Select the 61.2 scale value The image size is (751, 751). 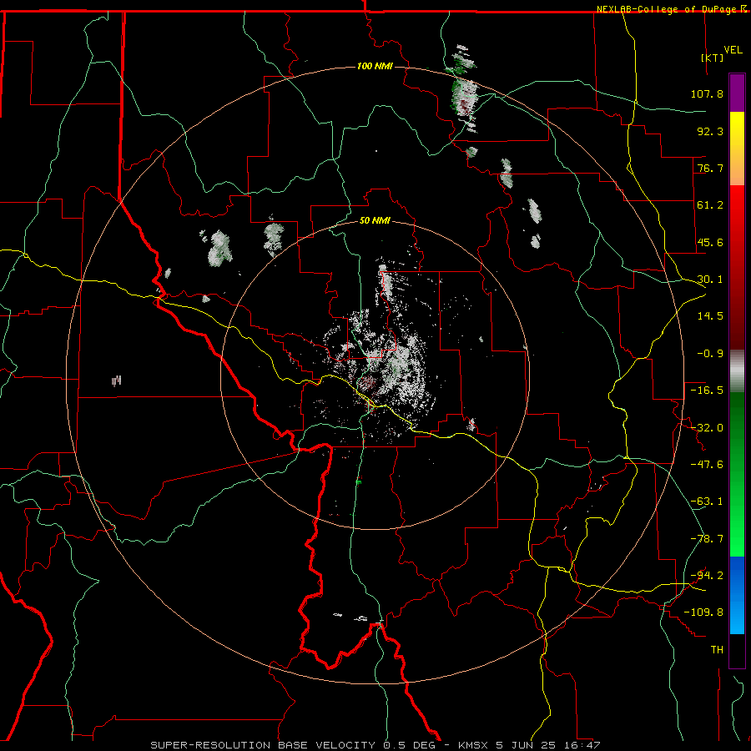pyautogui.click(x=710, y=205)
